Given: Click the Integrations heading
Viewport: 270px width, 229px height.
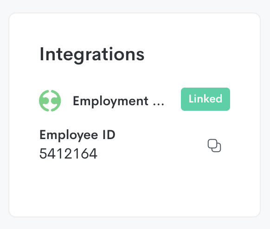Looking at the screenshot, I should coord(92,55).
